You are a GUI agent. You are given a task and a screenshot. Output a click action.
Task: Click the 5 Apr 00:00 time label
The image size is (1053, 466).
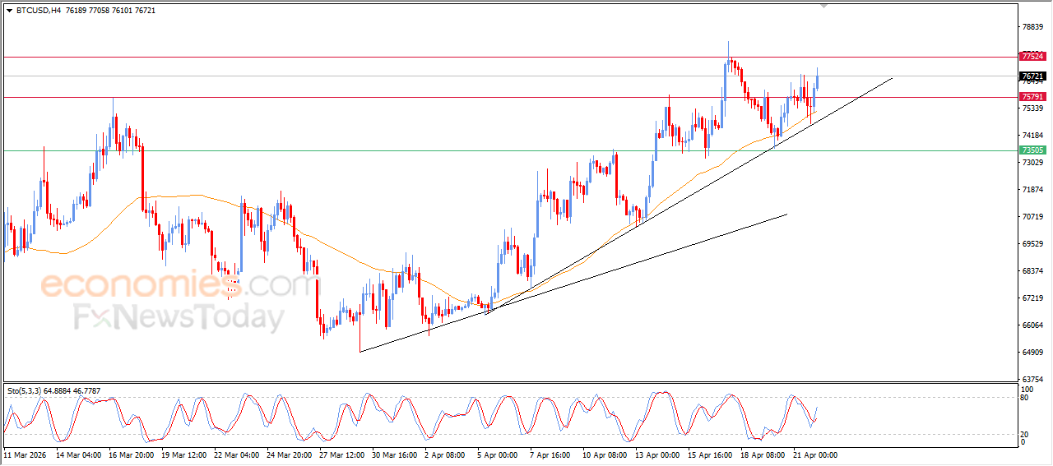point(499,454)
